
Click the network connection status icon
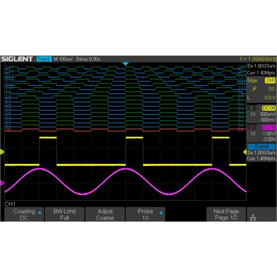(252, 217)
